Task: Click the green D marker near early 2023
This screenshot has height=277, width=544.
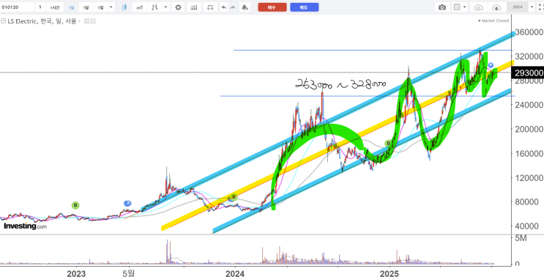Action: [x=75, y=205]
